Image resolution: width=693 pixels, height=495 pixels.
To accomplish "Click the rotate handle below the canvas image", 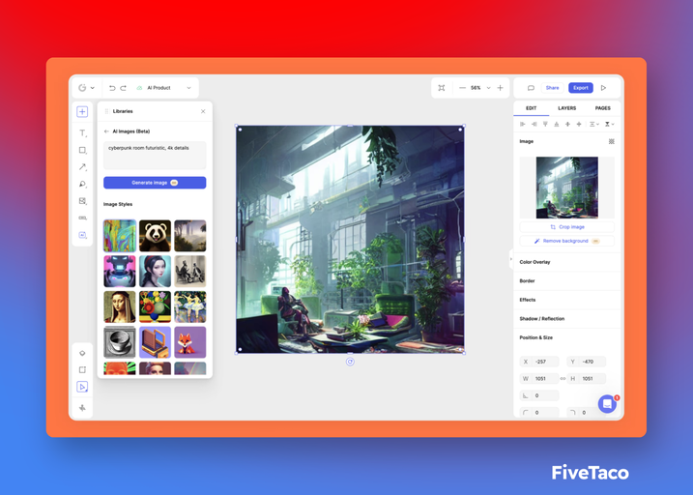I will 350,362.
